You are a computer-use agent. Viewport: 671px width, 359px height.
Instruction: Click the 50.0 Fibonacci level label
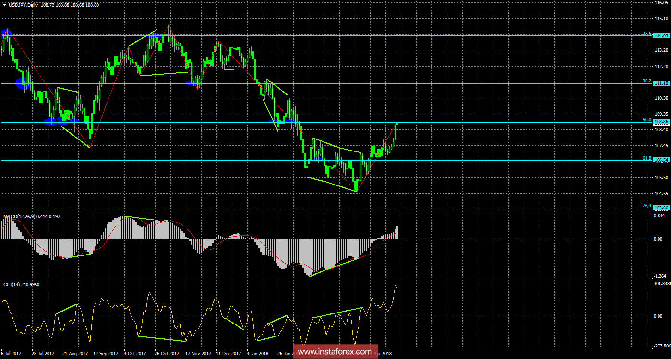coord(647,119)
